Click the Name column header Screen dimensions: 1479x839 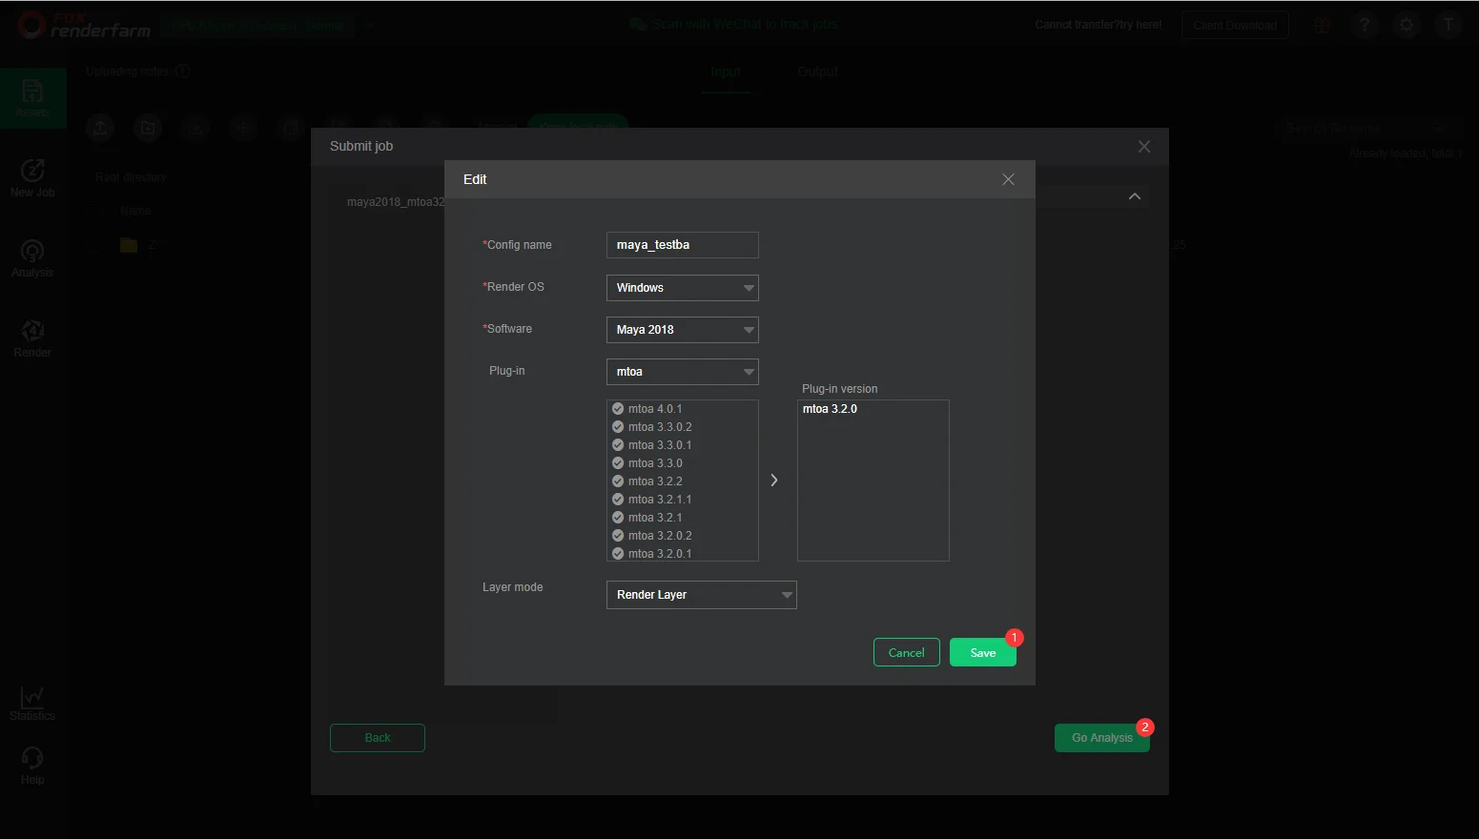coord(135,211)
